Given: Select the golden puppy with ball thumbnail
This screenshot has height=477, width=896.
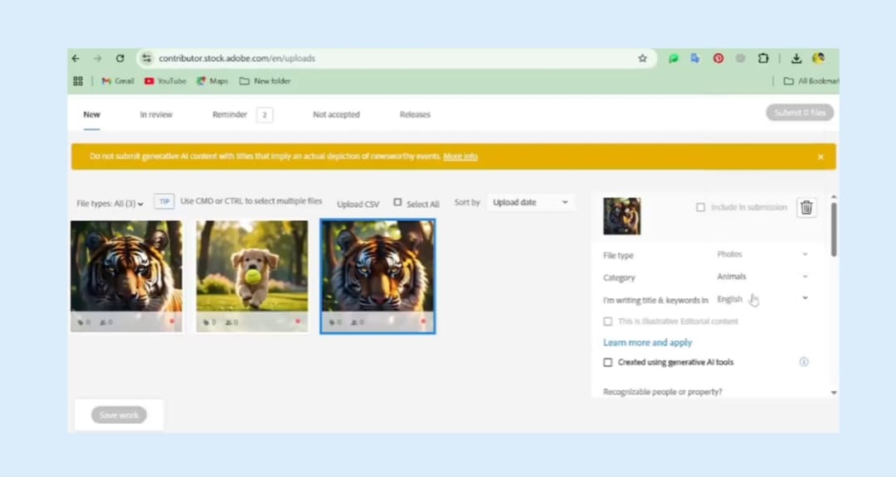Looking at the screenshot, I should pyautogui.click(x=251, y=267).
